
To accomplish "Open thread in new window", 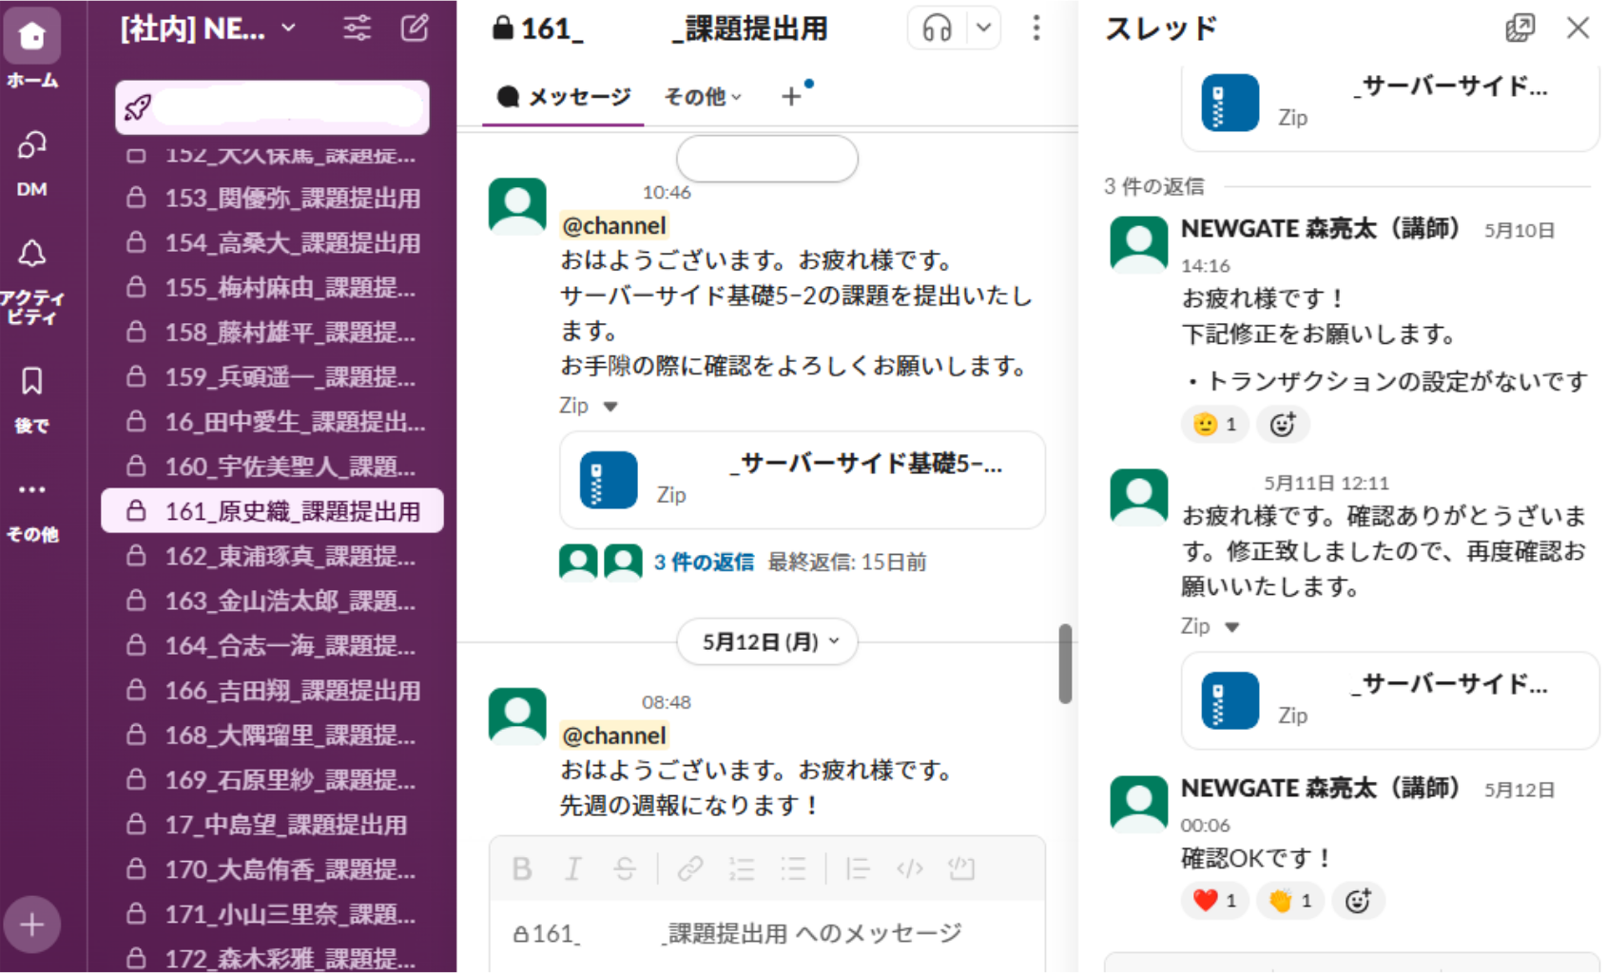I will pos(1520,29).
